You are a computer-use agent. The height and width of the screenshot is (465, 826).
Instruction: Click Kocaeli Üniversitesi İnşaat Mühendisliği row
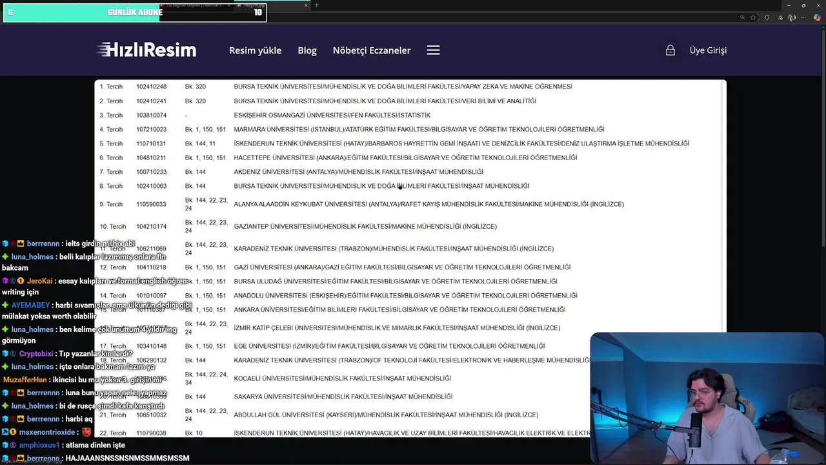click(342, 378)
